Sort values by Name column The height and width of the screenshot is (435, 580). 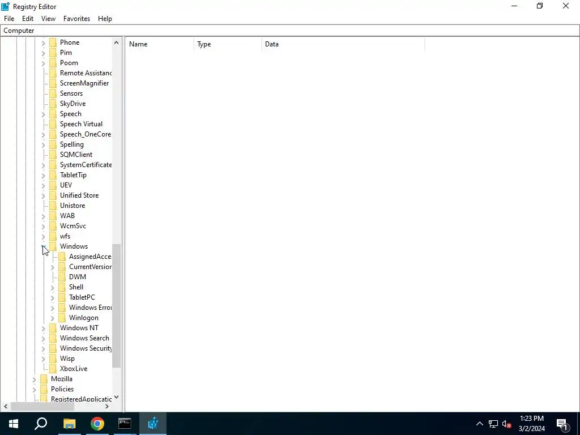tap(159, 44)
